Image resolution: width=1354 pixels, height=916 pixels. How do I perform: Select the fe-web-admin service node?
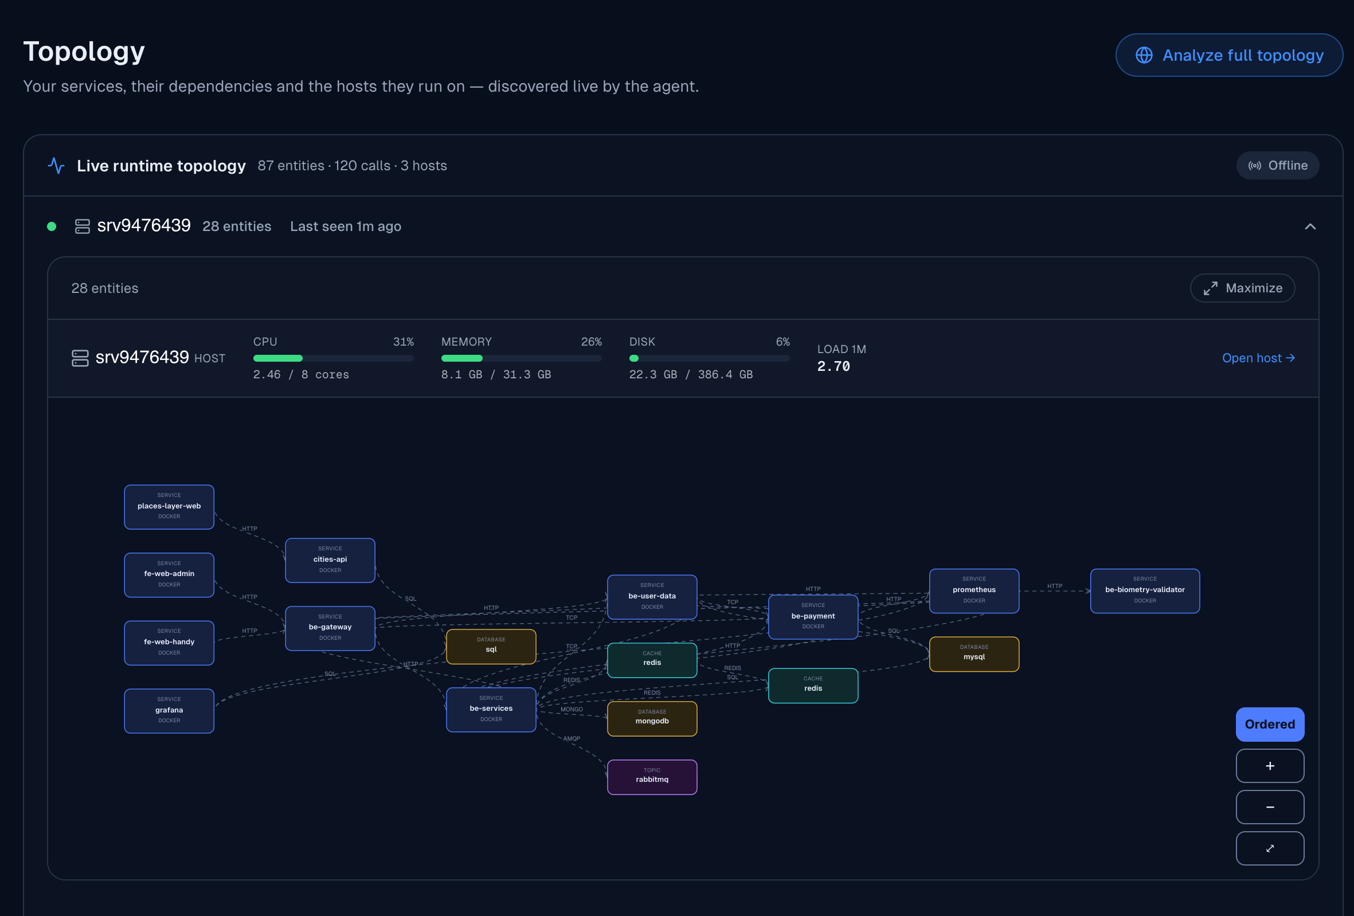169,574
